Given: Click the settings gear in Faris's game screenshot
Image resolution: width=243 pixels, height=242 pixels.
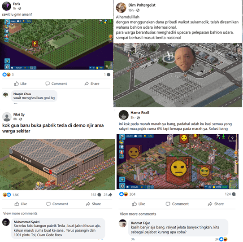Looking at the screenshot, I should pos(7,67).
